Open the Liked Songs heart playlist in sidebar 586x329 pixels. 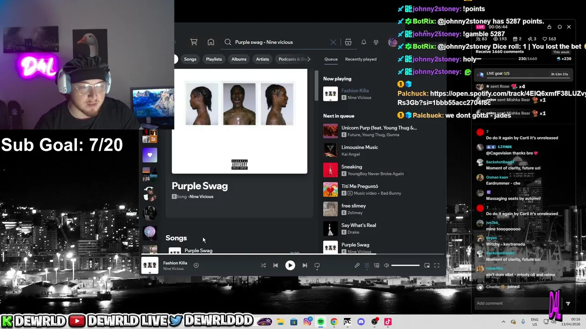[150, 155]
